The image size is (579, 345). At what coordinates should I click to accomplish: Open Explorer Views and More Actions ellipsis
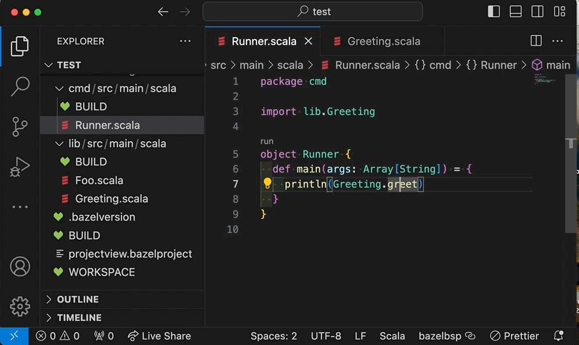pyautogui.click(x=185, y=41)
